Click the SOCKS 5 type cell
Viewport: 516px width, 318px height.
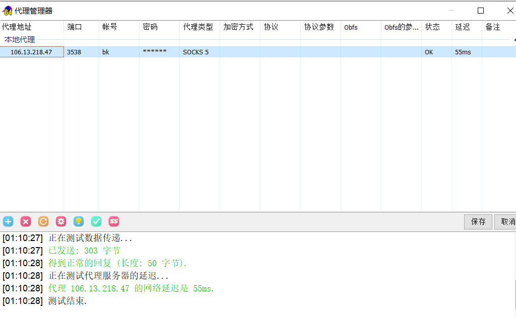[x=196, y=52]
